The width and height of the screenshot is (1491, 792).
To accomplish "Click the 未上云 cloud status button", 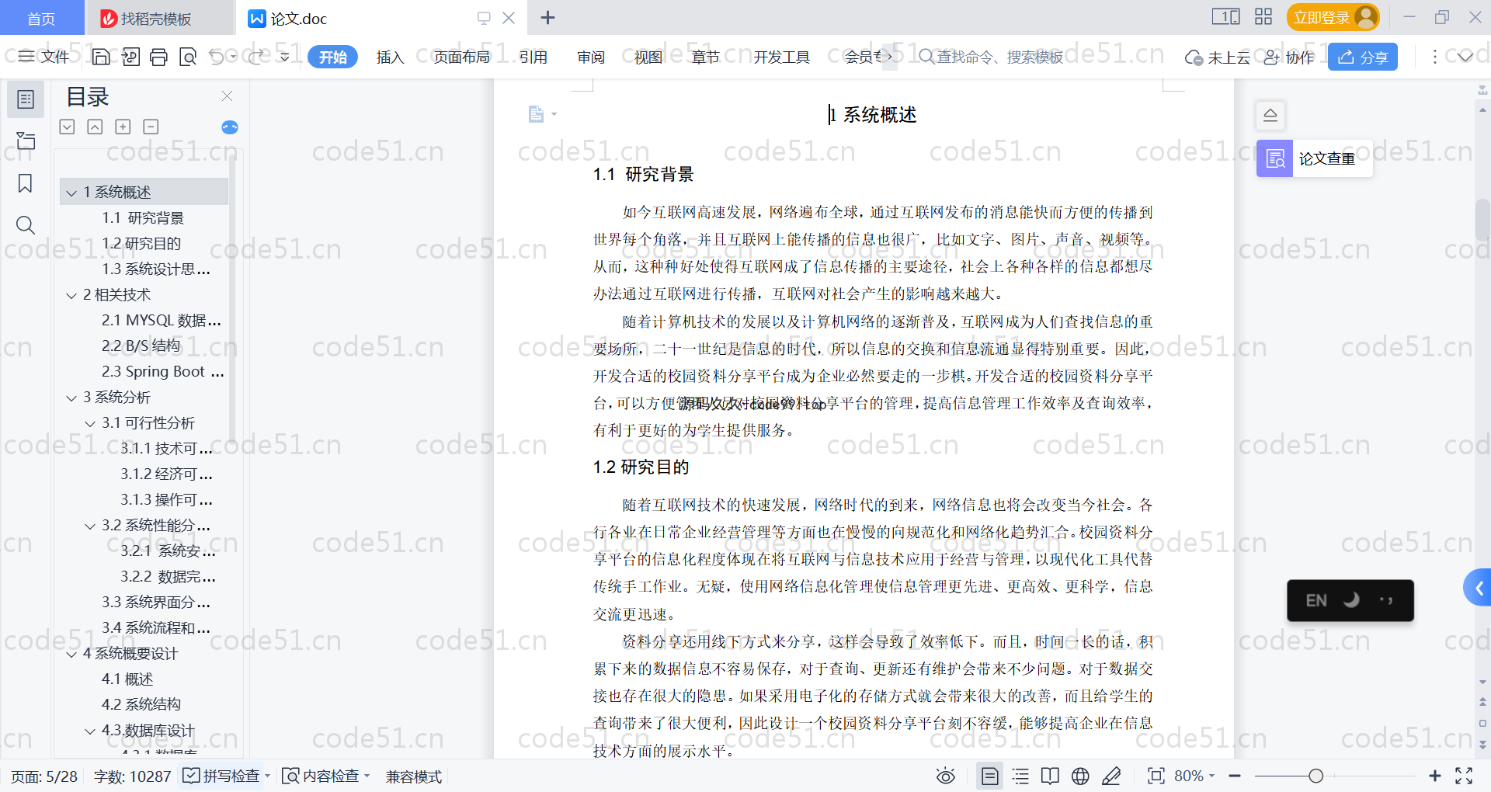I will coord(1218,57).
